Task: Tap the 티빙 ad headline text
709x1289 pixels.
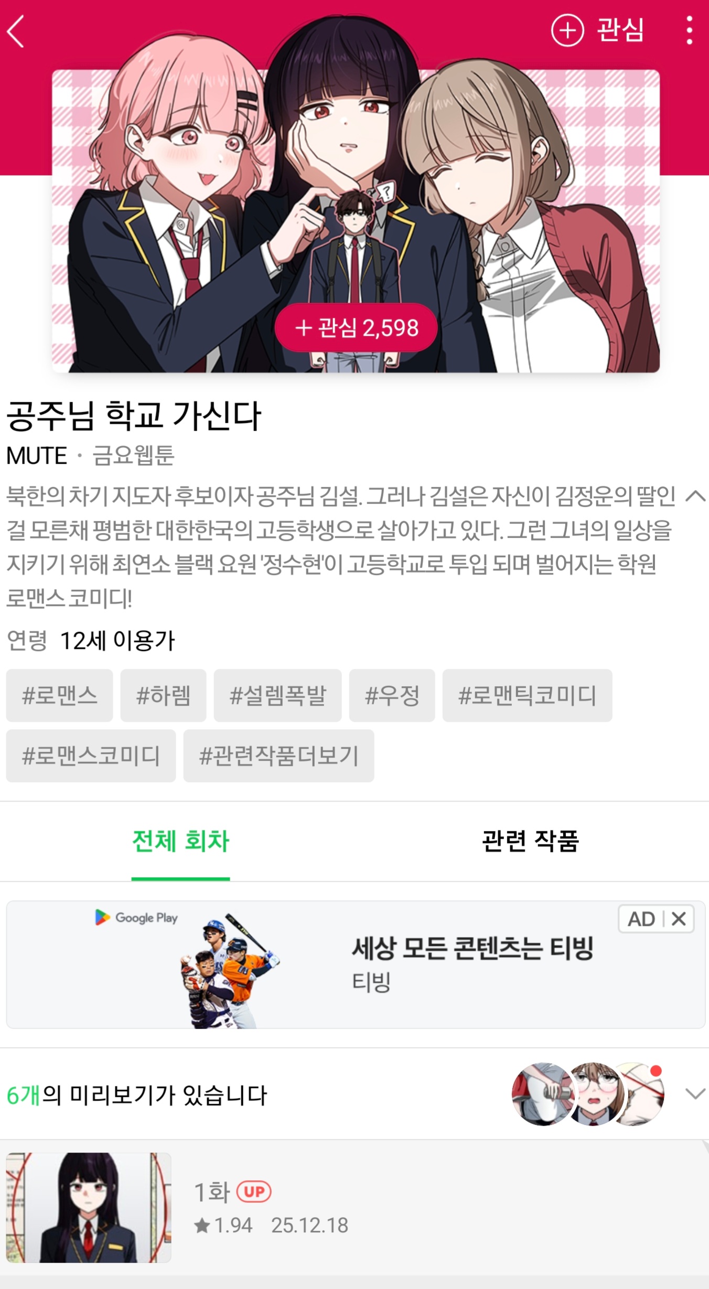Action: tap(472, 949)
